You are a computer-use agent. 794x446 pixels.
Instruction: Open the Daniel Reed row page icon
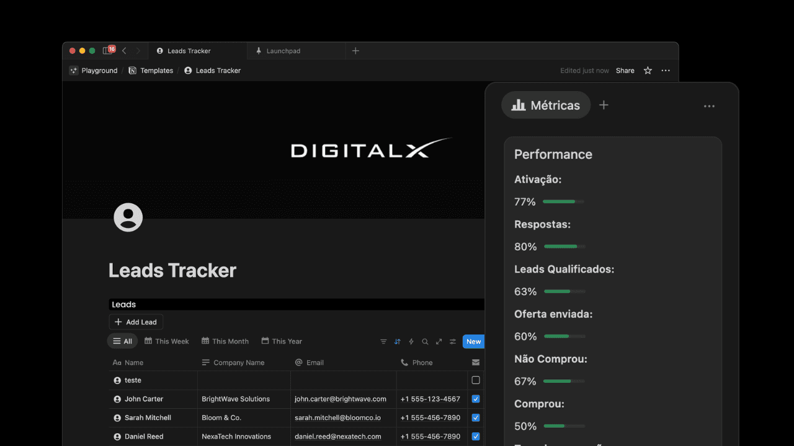[x=117, y=437]
